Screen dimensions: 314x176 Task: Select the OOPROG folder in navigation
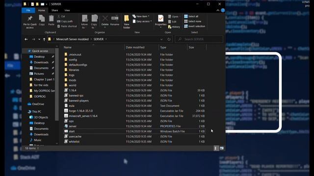click(x=40, y=96)
